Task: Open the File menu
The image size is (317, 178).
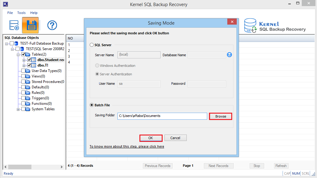Action: (x=10, y=13)
